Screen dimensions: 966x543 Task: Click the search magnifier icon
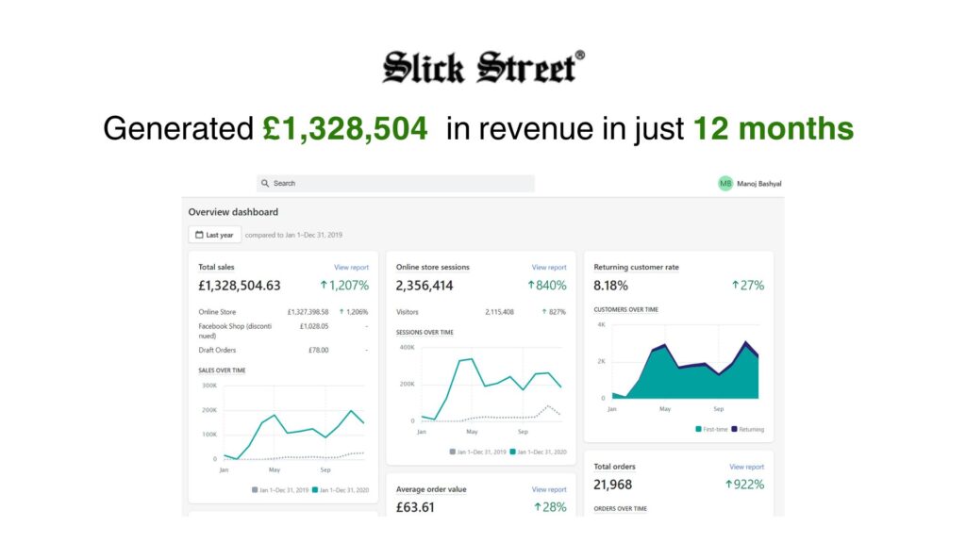265,184
